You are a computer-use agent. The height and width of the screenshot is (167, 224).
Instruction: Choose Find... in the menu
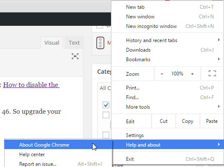pos(167,97)
